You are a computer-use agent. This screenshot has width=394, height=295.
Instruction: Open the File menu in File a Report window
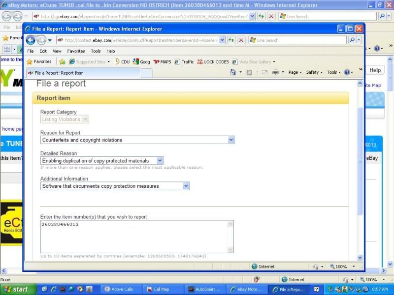click(31, 51)
